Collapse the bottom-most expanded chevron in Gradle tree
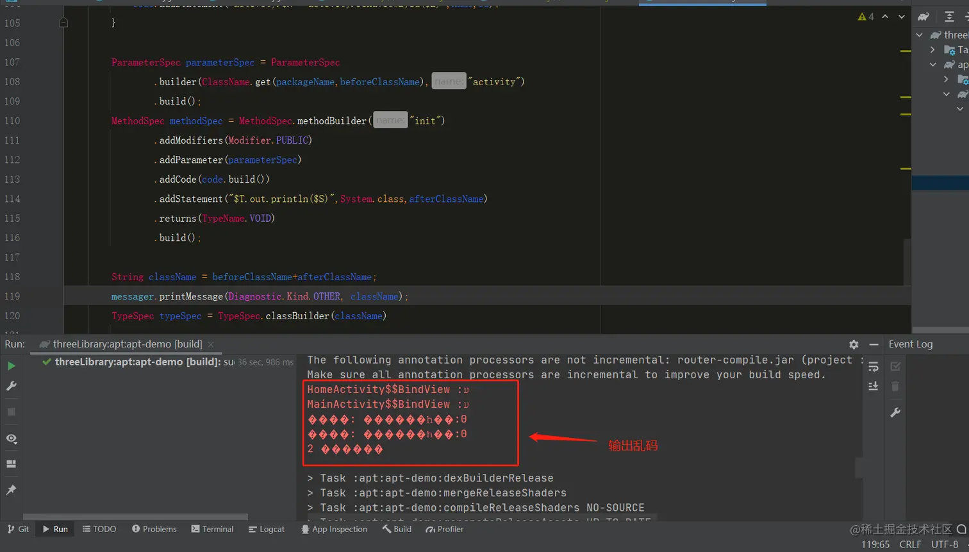This screenshot has width=969, height=552. click(x=959, y=109)
